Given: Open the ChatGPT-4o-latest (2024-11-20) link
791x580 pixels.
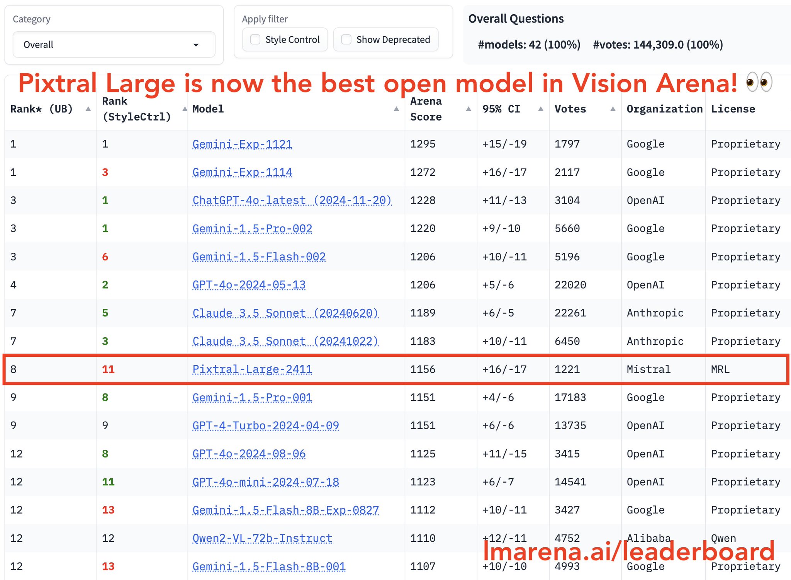Looking at the screenshot, I should tap(292, 200).
